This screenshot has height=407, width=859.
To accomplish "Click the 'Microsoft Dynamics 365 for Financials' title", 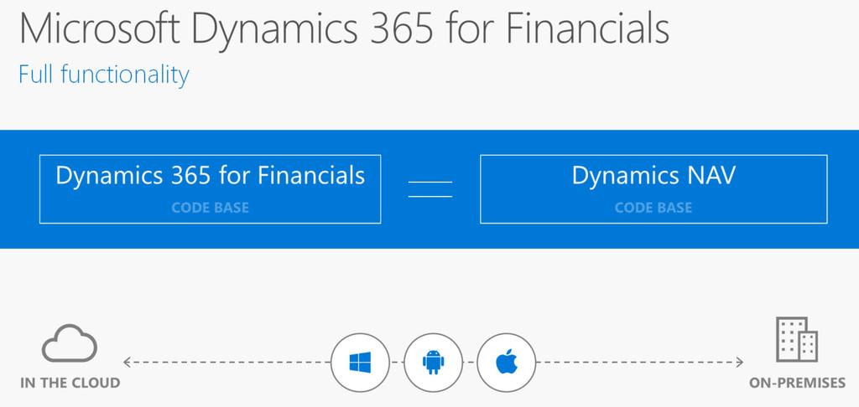I will click(344, 29).
